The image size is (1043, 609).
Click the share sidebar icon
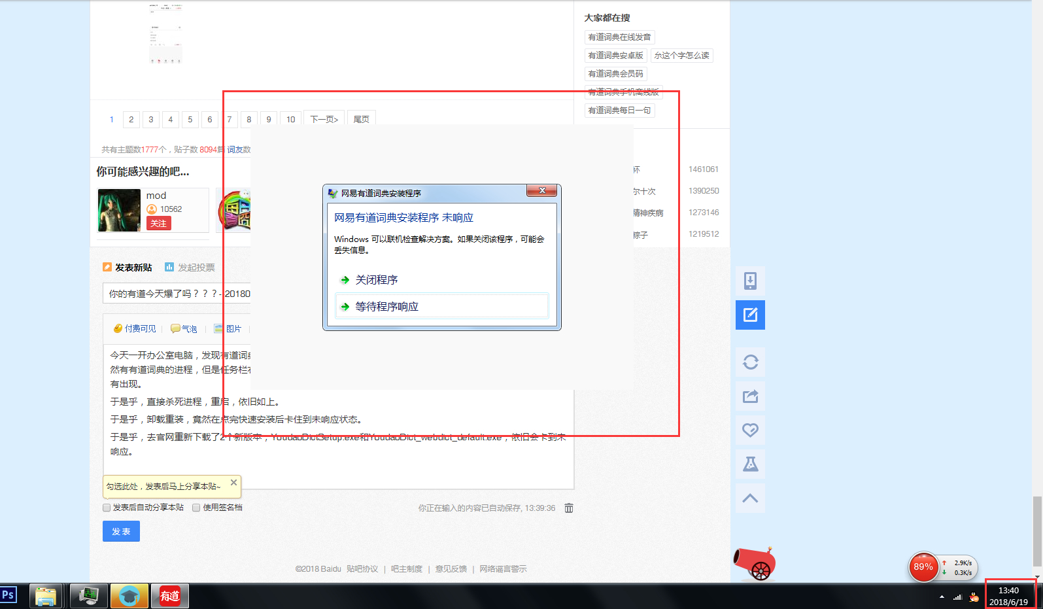750,396
